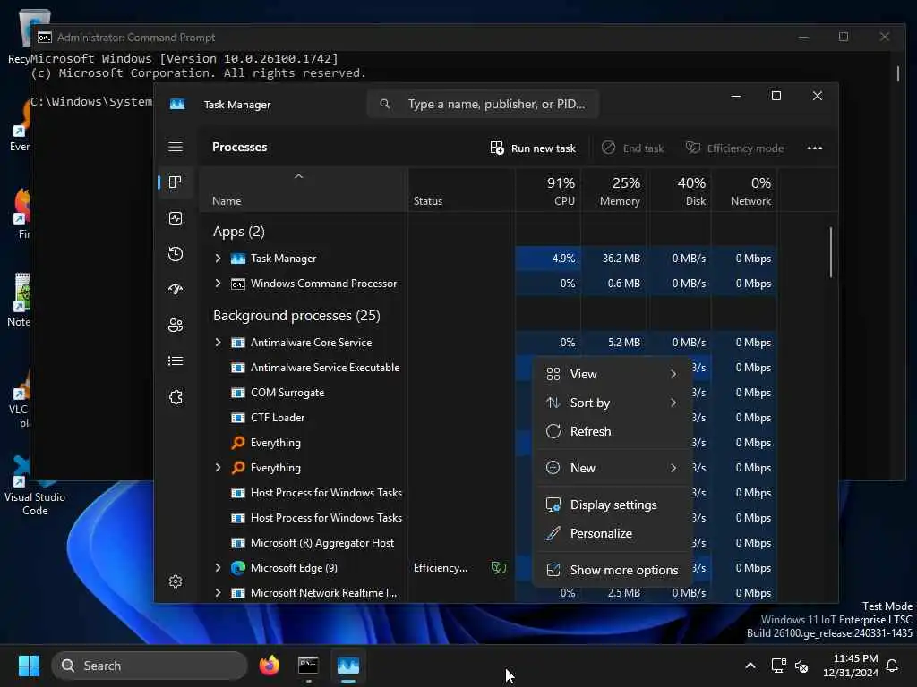This screenshot has width=917, height=687.
Task: Open the Services sidebar page
Action: point(176,397)
